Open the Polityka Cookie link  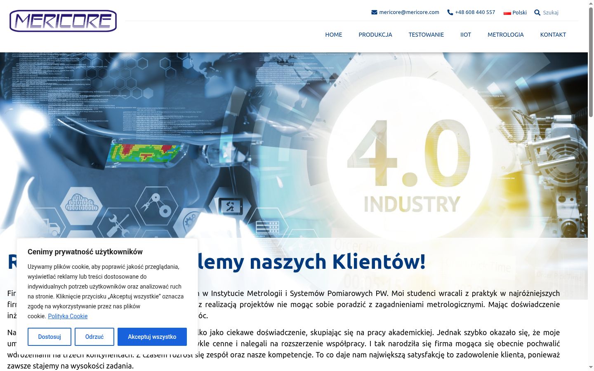pyautogui.click(x=68, y=316)
